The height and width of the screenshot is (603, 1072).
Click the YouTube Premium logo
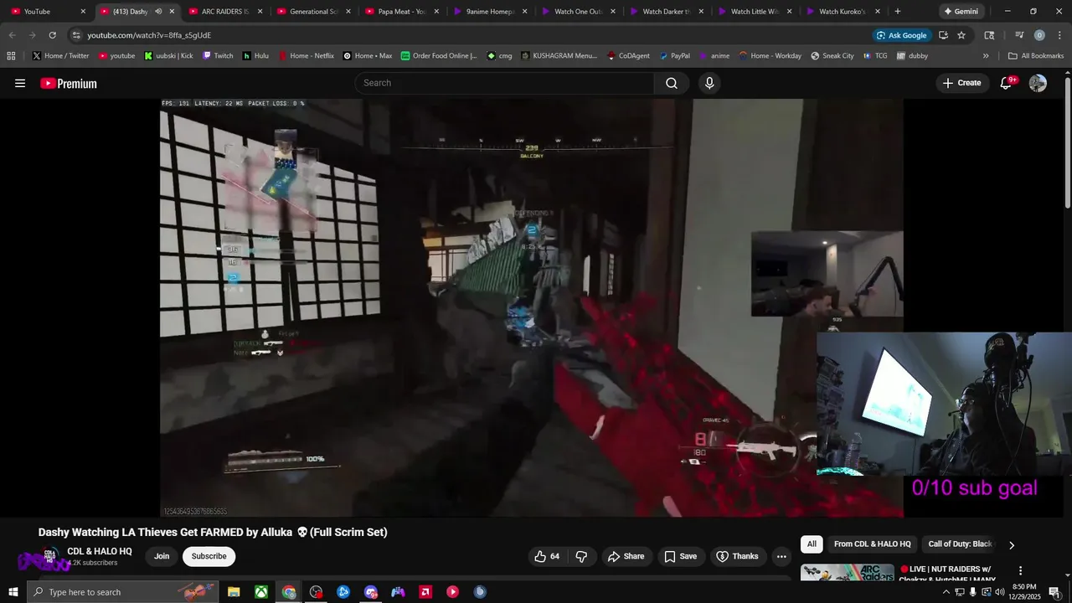click(69, 83)
